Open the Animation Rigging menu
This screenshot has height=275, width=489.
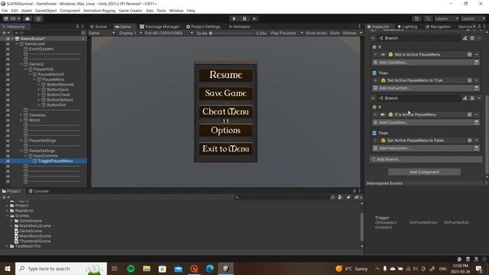point(99,11)
